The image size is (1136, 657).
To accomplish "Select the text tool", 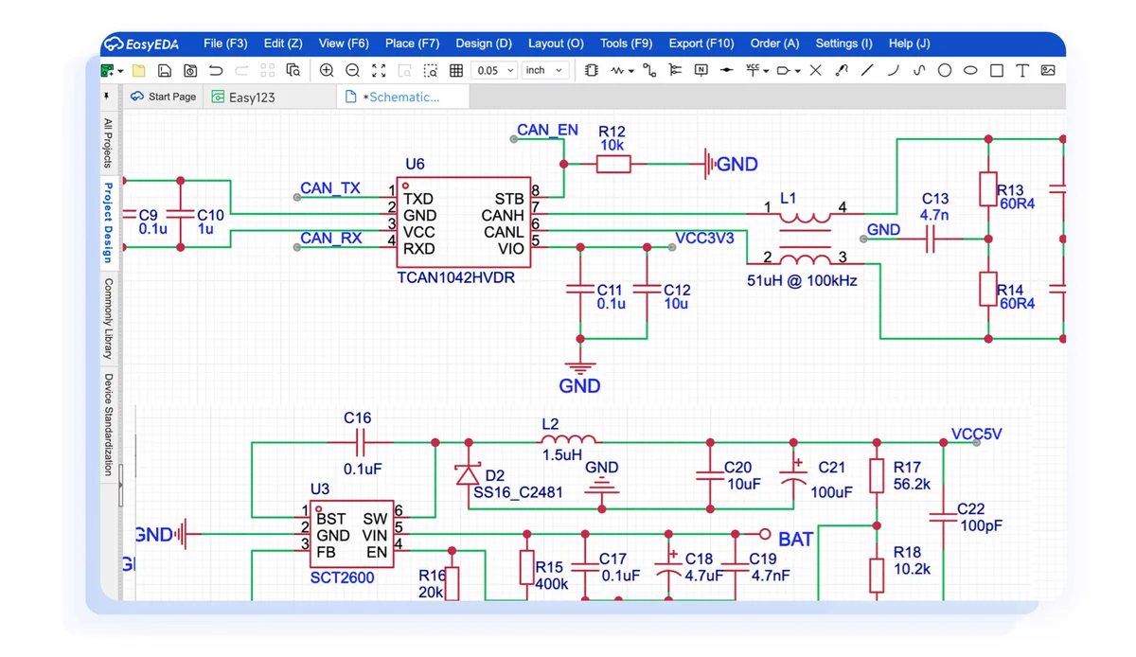I will (x=1022, y=70).
